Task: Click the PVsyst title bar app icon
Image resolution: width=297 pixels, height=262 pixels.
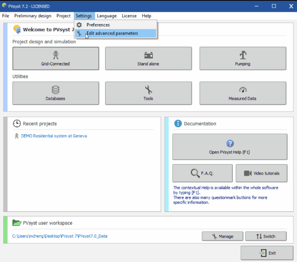Action: (x=4, y=6)
